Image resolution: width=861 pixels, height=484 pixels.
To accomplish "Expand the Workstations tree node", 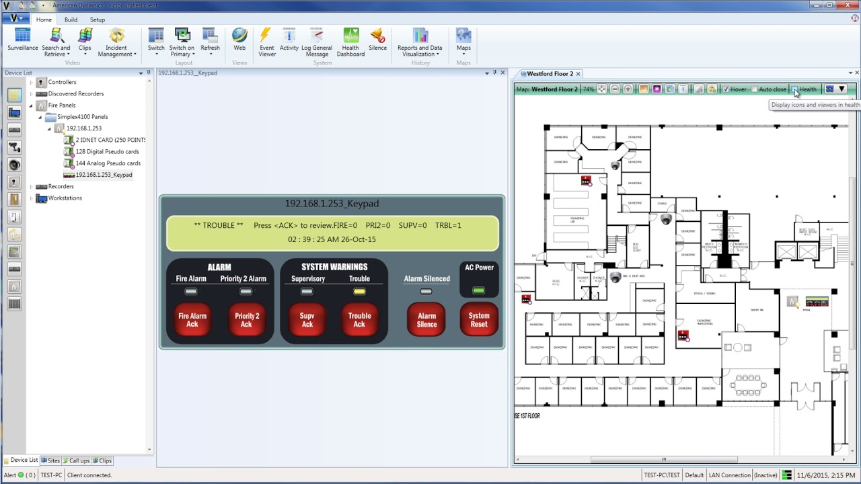I will coord(31,198).
